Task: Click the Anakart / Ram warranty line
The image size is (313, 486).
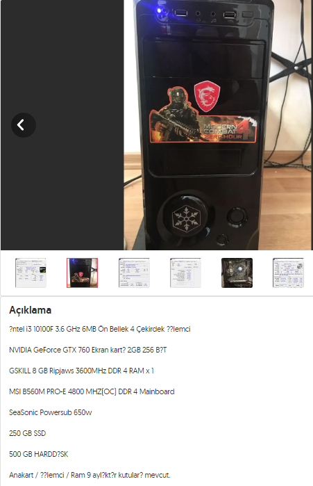Action: [90, 475]
